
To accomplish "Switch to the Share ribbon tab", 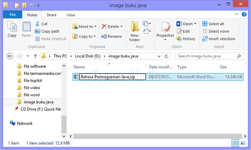I will coord(51,15).
